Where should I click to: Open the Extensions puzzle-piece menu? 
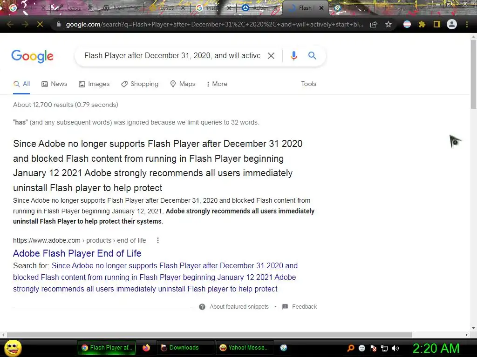pos(422,24)
